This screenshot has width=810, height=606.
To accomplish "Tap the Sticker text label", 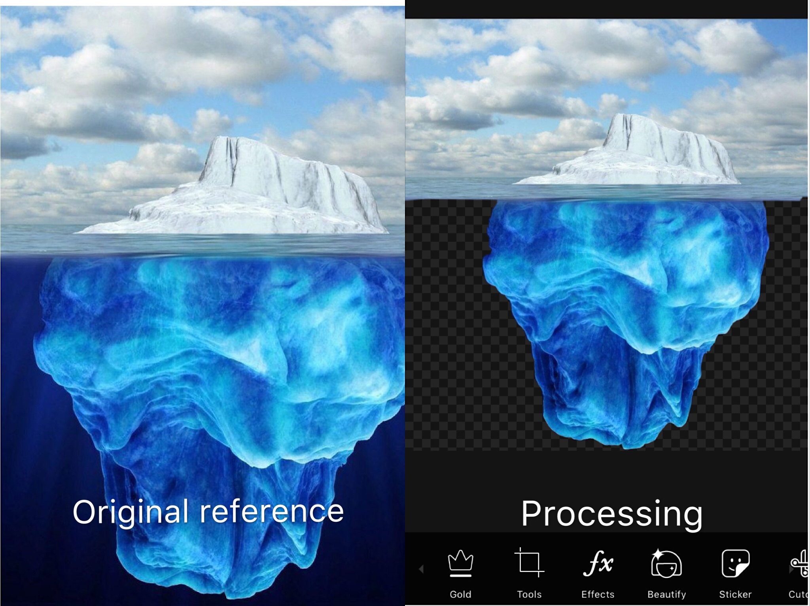I will pos(735,594).
